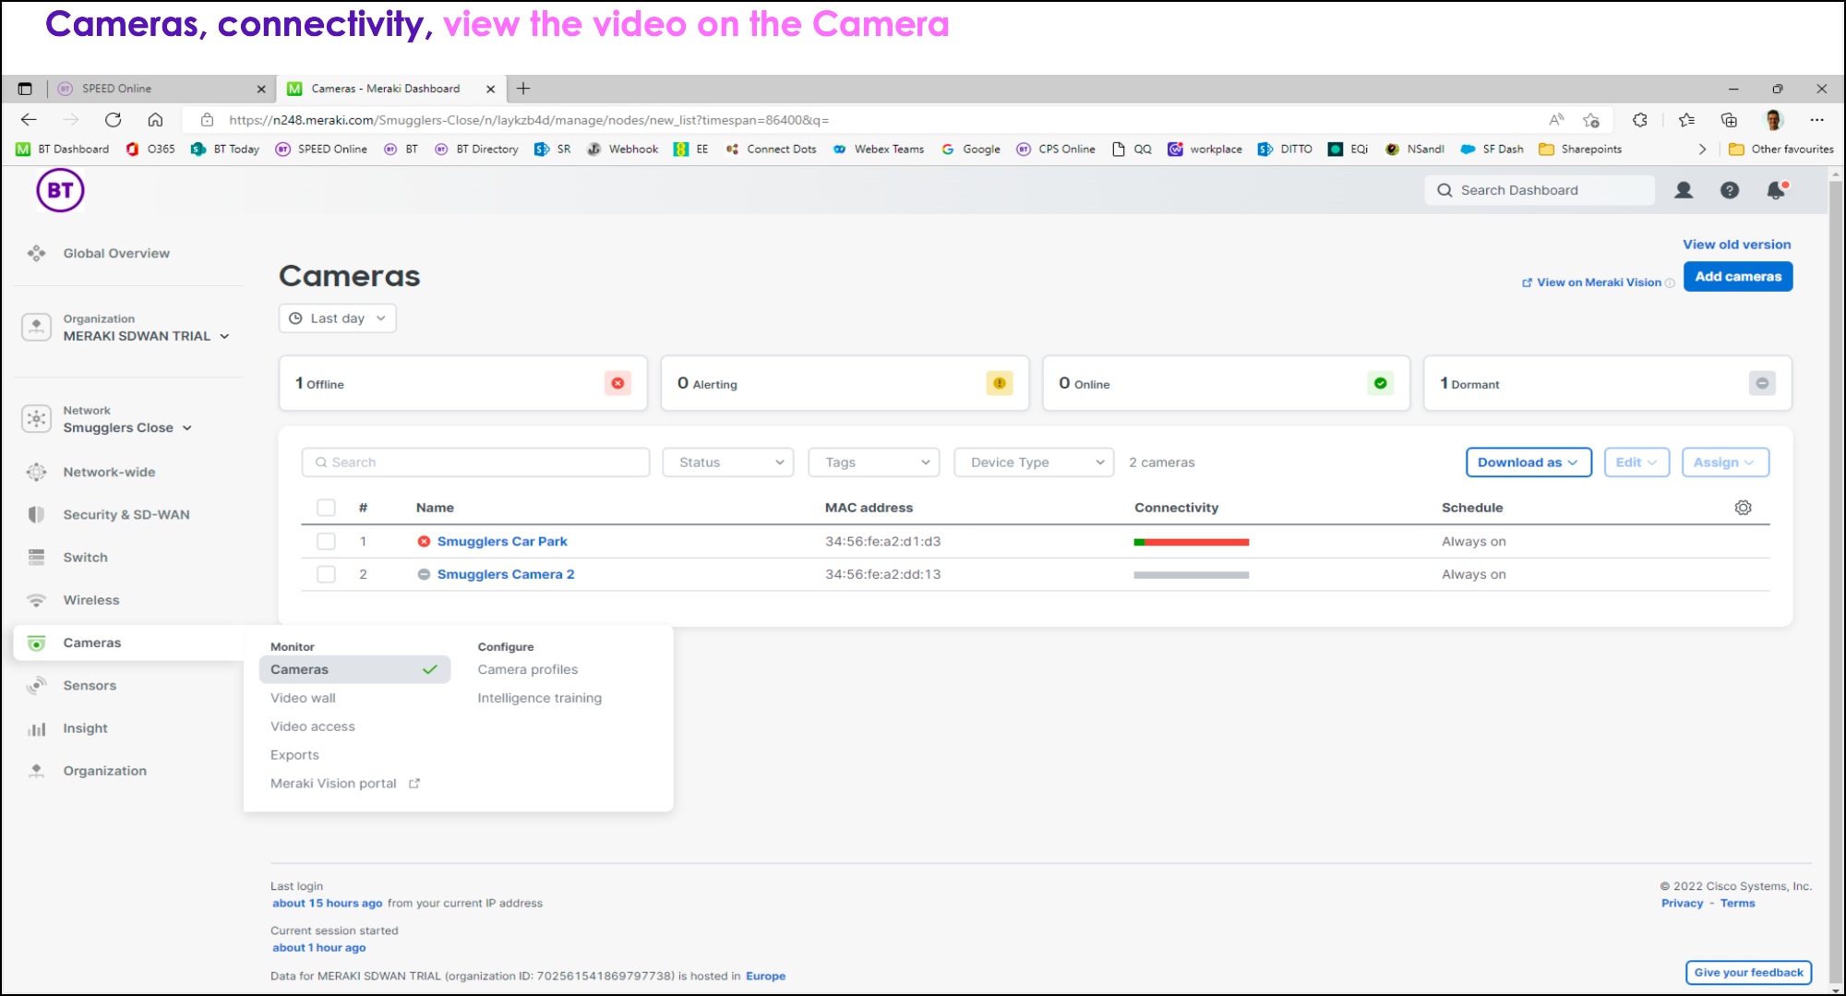Select Camera profiles under Configure
The height and width of the screenshot is (996, 1846).
(x=527, y=669)
